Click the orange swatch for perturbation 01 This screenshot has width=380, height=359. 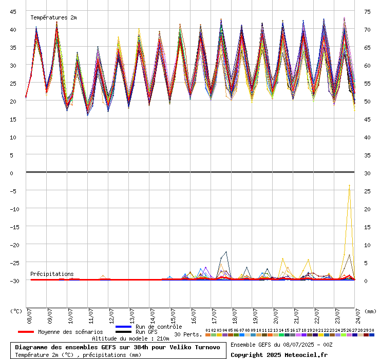[208, 335]
